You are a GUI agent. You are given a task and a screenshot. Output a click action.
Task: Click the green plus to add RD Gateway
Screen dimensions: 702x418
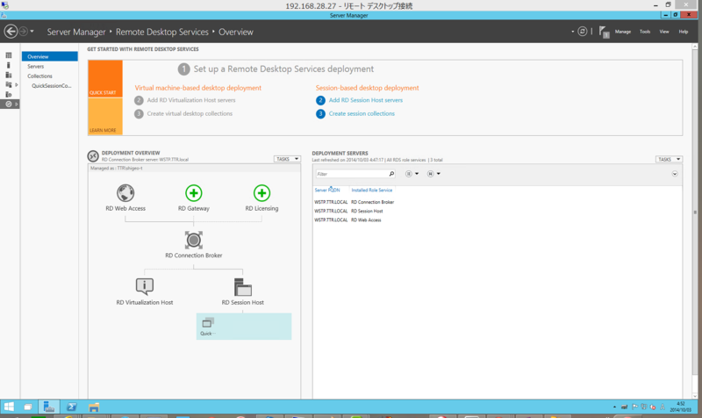coord(194,193)
